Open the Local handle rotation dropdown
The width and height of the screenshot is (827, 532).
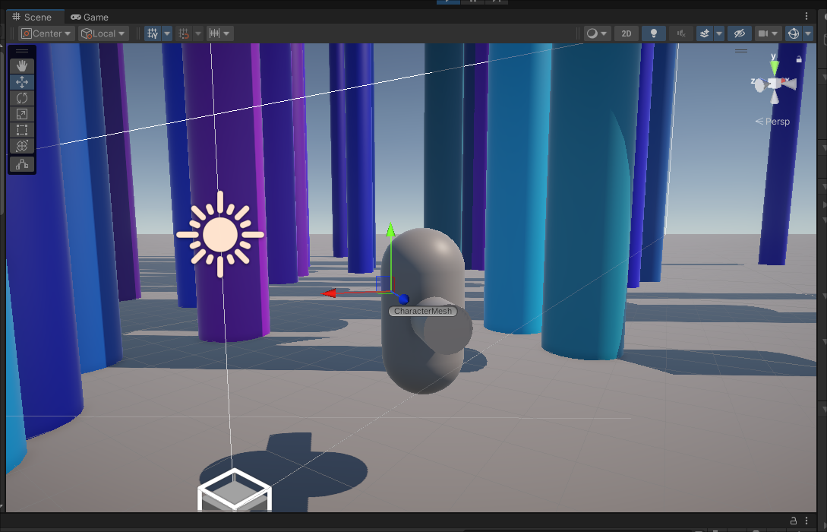click(103, 33)
